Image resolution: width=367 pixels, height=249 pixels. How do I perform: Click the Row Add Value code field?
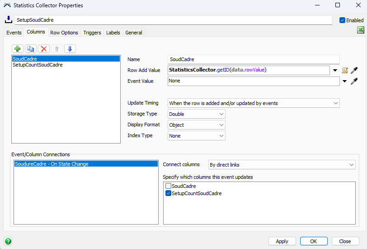point(249,70)
